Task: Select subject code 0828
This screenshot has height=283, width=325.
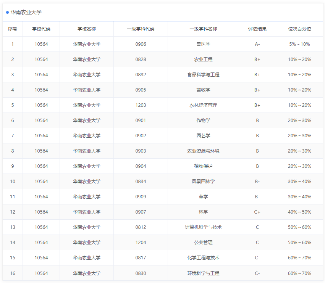Action: tap(141, 59)
